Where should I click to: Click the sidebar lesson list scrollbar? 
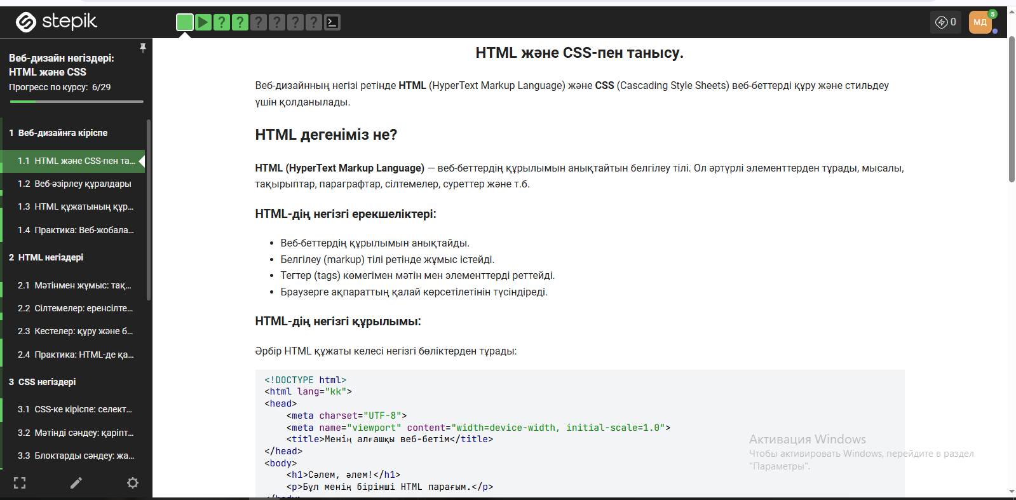[149, 210]
